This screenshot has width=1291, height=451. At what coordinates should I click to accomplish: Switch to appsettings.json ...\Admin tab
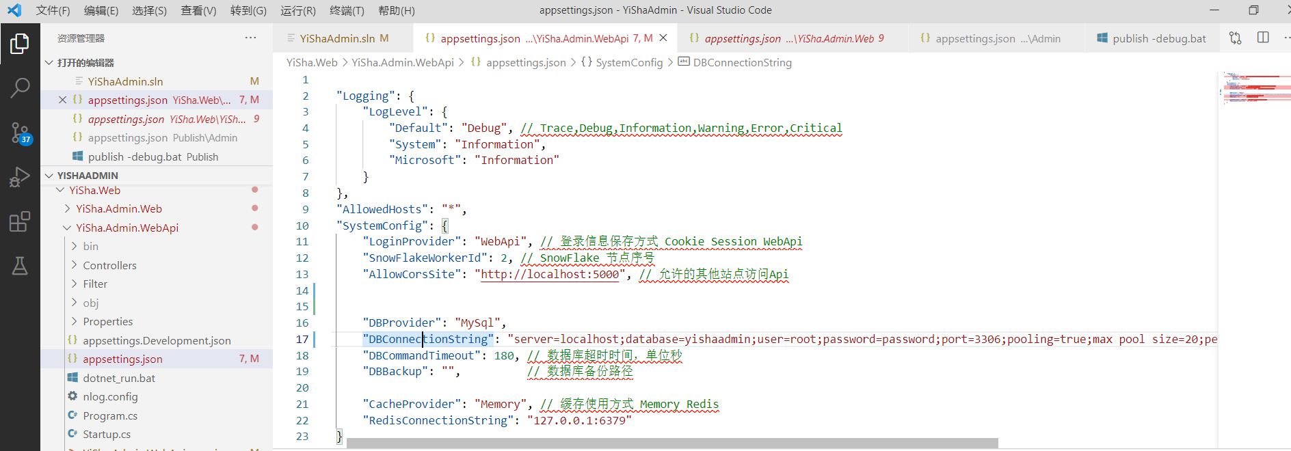click(997, 38)
